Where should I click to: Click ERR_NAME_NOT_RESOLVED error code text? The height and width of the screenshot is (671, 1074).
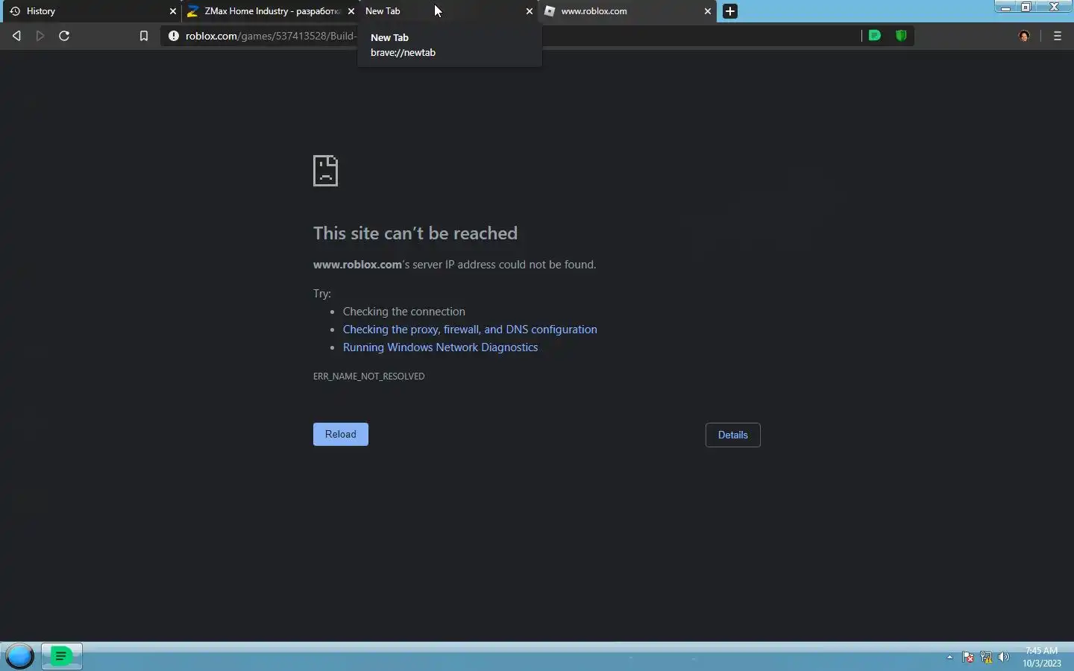tap(369, 377)
